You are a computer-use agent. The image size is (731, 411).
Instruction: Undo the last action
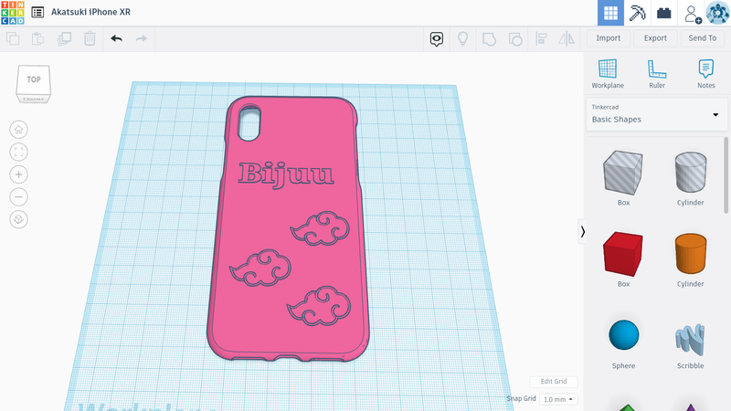tap(117, 38)
